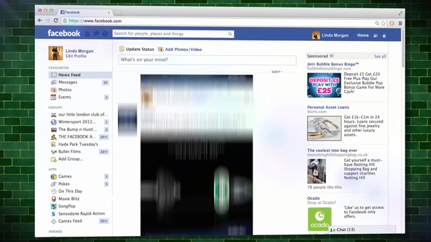431x242 pixels.
Task: Click the Ocado green logo image
Action: (x=319, y=219)
